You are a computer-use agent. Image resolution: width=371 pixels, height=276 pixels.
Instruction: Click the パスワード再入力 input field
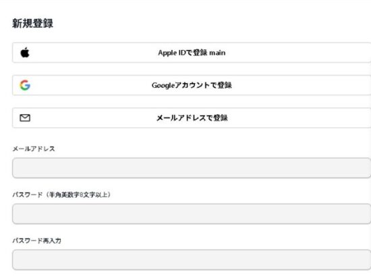192,260
